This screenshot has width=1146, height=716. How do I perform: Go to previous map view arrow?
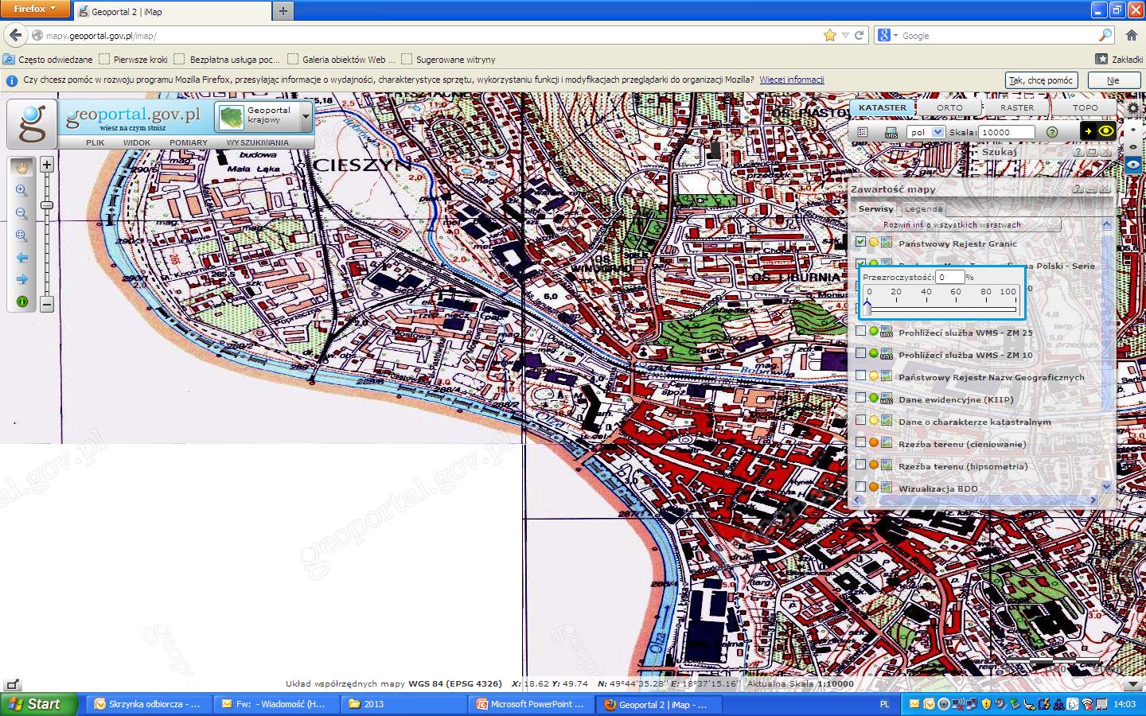tap(21, 258)
